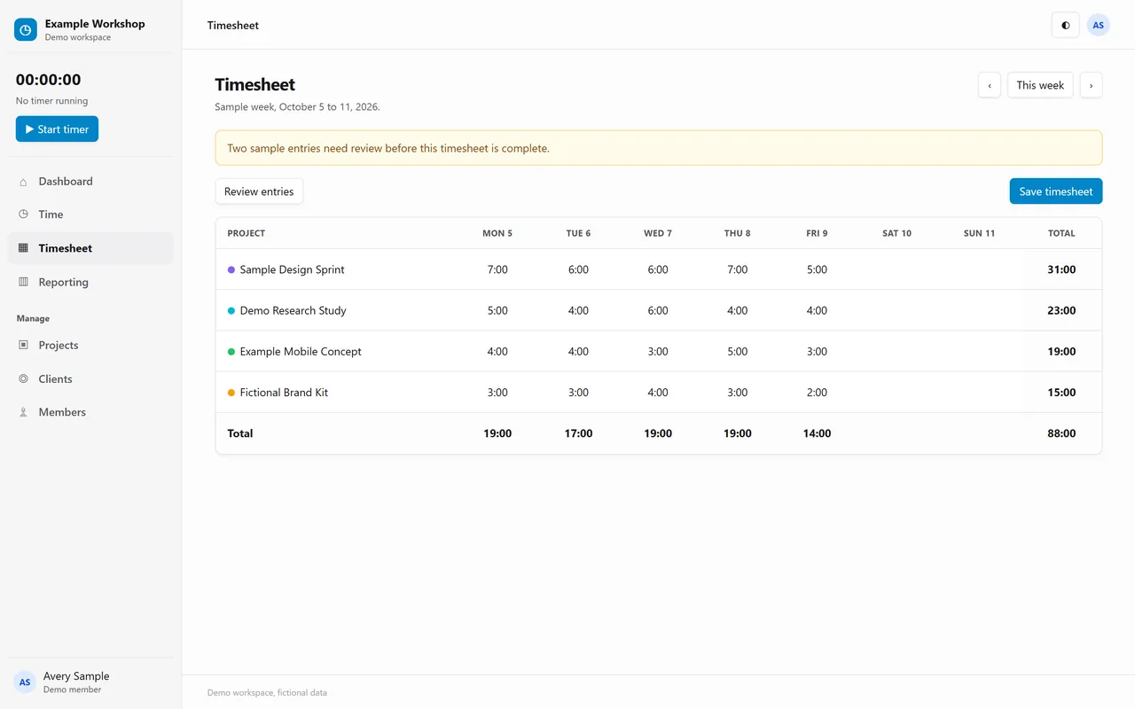Image resolution: width=1135 pixels, height=709 pixels.
Task: Click the 00:00:00 timer display
Action: [48, 80]
